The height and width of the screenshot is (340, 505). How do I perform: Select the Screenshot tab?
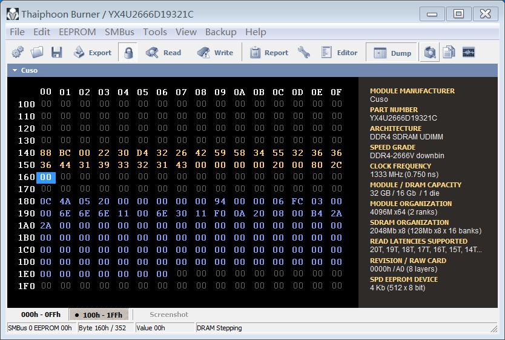(x=169, y=315)
